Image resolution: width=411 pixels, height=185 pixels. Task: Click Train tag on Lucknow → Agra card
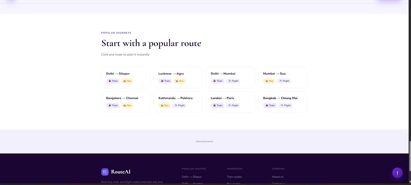pyautogui.click(x=165, y=81)
